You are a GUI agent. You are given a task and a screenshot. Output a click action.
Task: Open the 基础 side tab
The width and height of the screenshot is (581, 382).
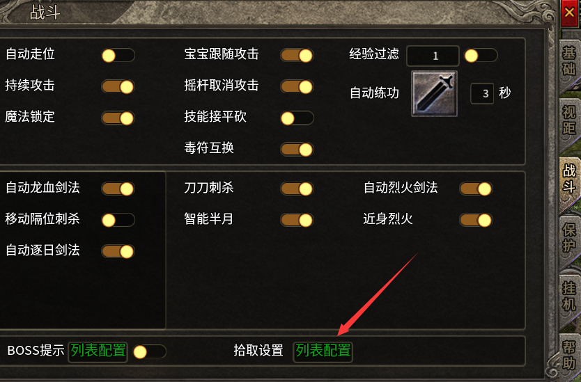[568, 62]
